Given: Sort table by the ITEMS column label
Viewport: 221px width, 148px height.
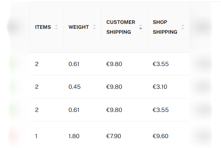Looking at the screenshot, I should pyautogui.click(x=43, y=27).
